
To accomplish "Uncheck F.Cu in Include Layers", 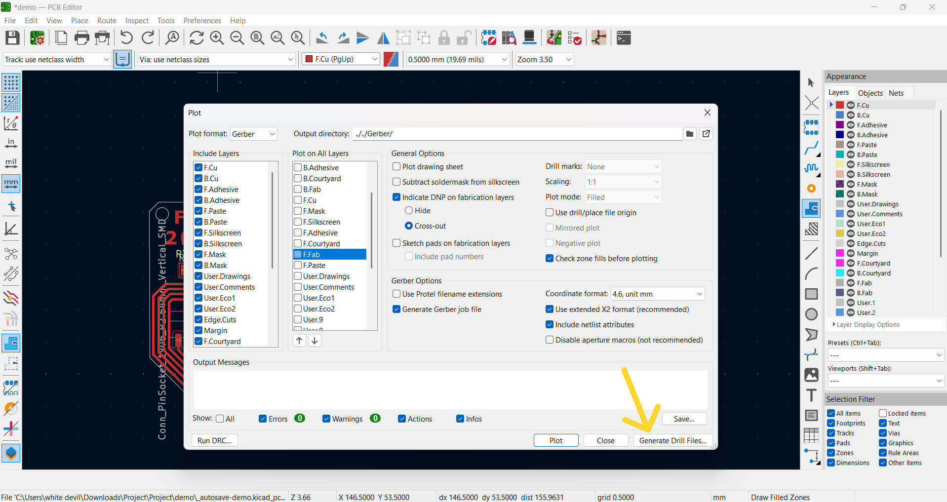I will click(x=198, y=167).
